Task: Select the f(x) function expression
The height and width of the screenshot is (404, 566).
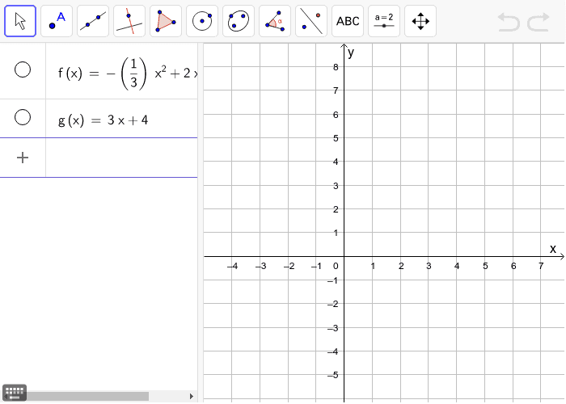Action: tap(128, 74)
